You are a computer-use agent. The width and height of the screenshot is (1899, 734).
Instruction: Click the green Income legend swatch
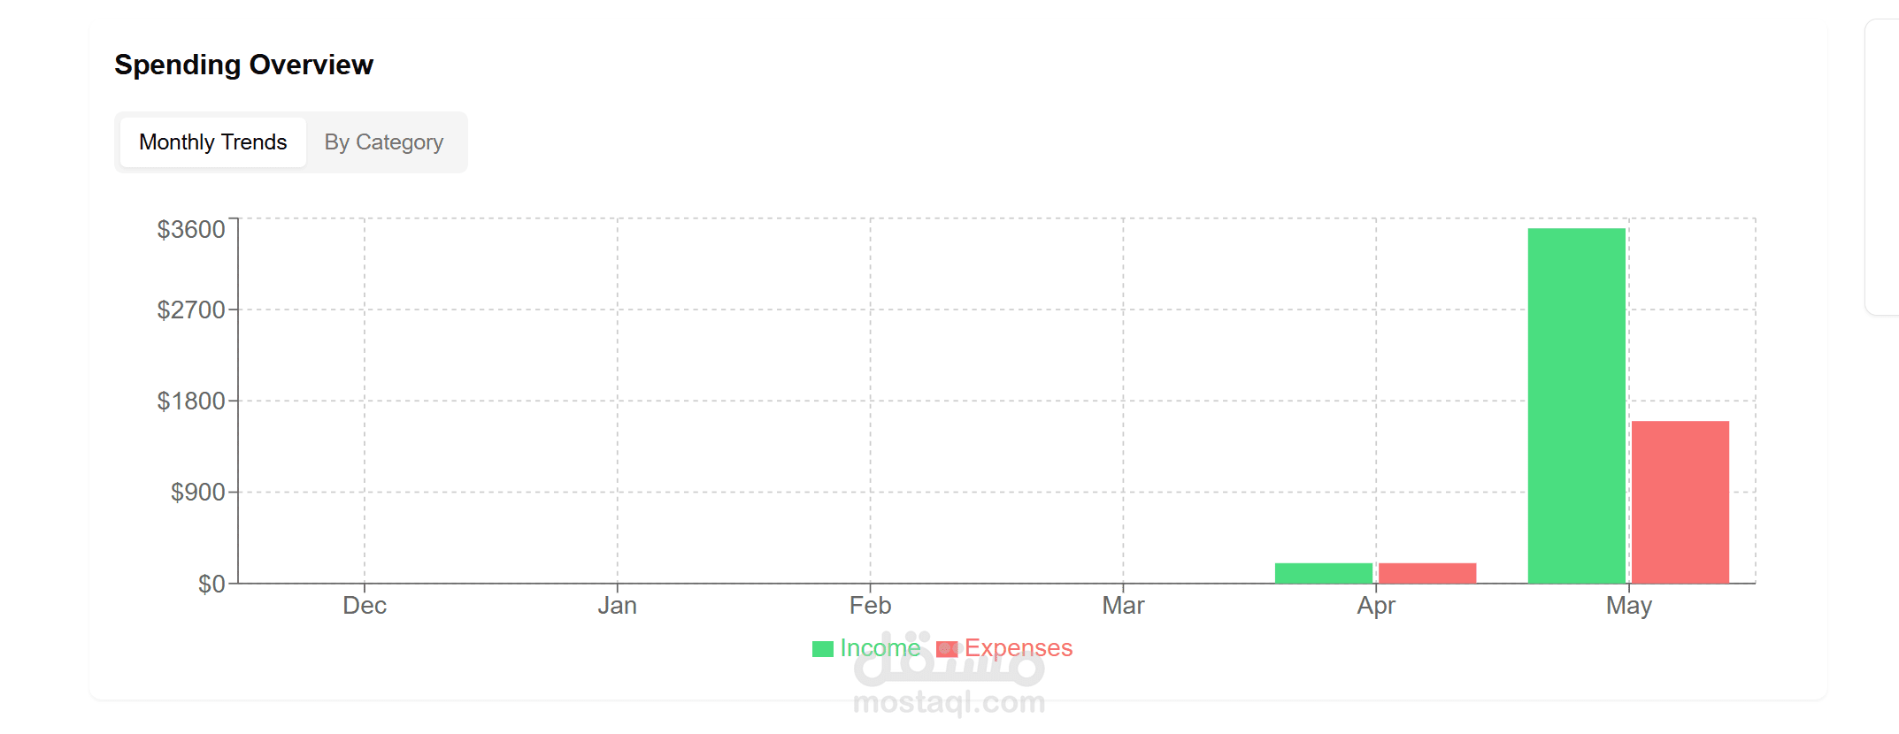(823, 649)
